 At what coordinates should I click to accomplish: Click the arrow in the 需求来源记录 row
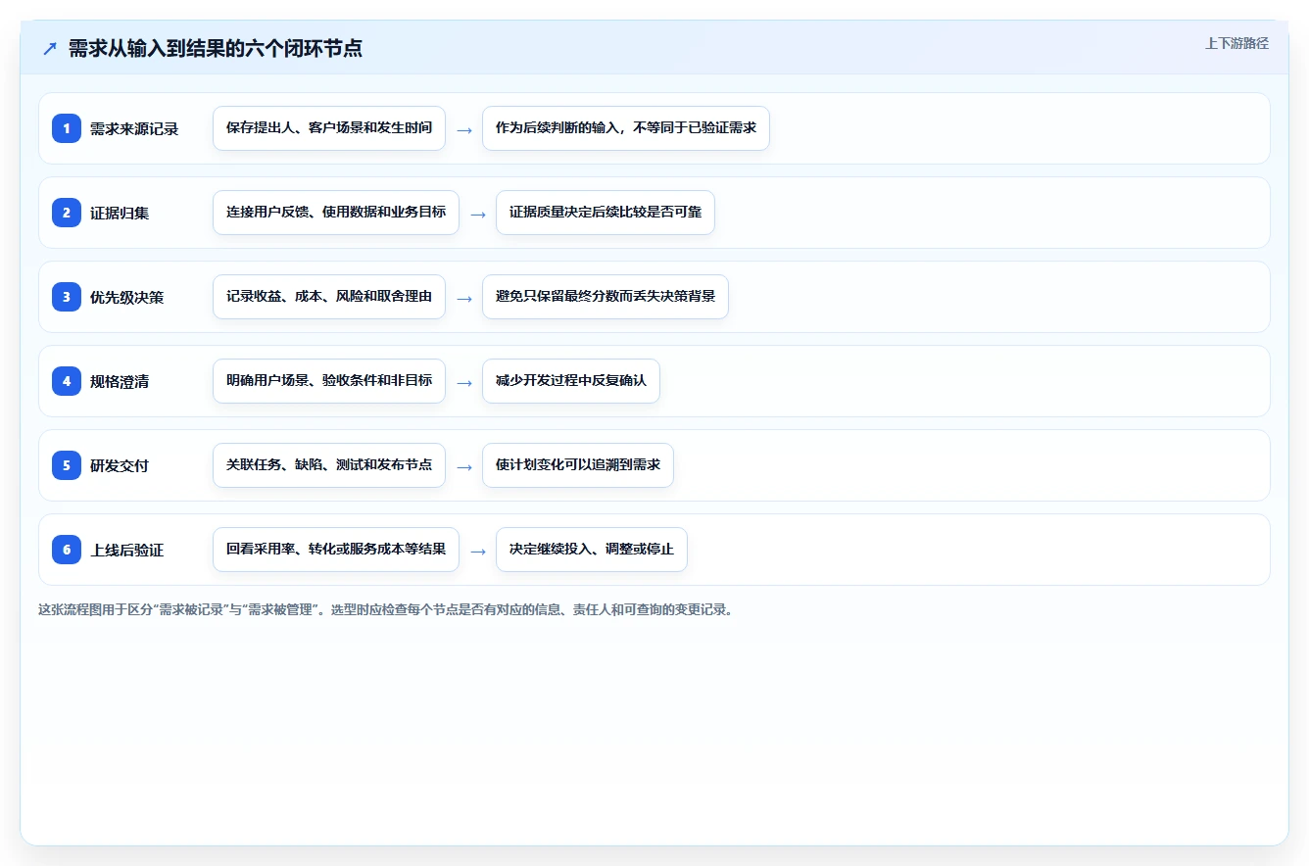point(464,129)
